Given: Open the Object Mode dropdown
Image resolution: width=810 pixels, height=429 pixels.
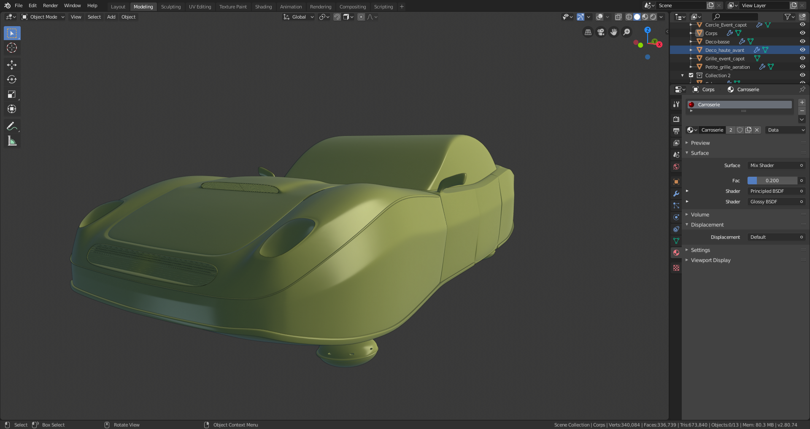Looking at the screenshot, I should (43, 17).
